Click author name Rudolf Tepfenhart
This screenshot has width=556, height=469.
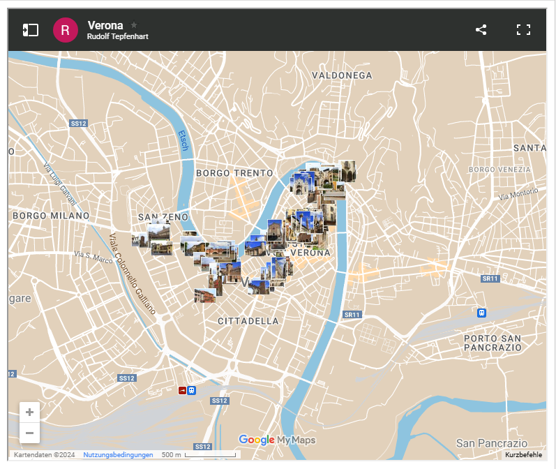[117, 37]
